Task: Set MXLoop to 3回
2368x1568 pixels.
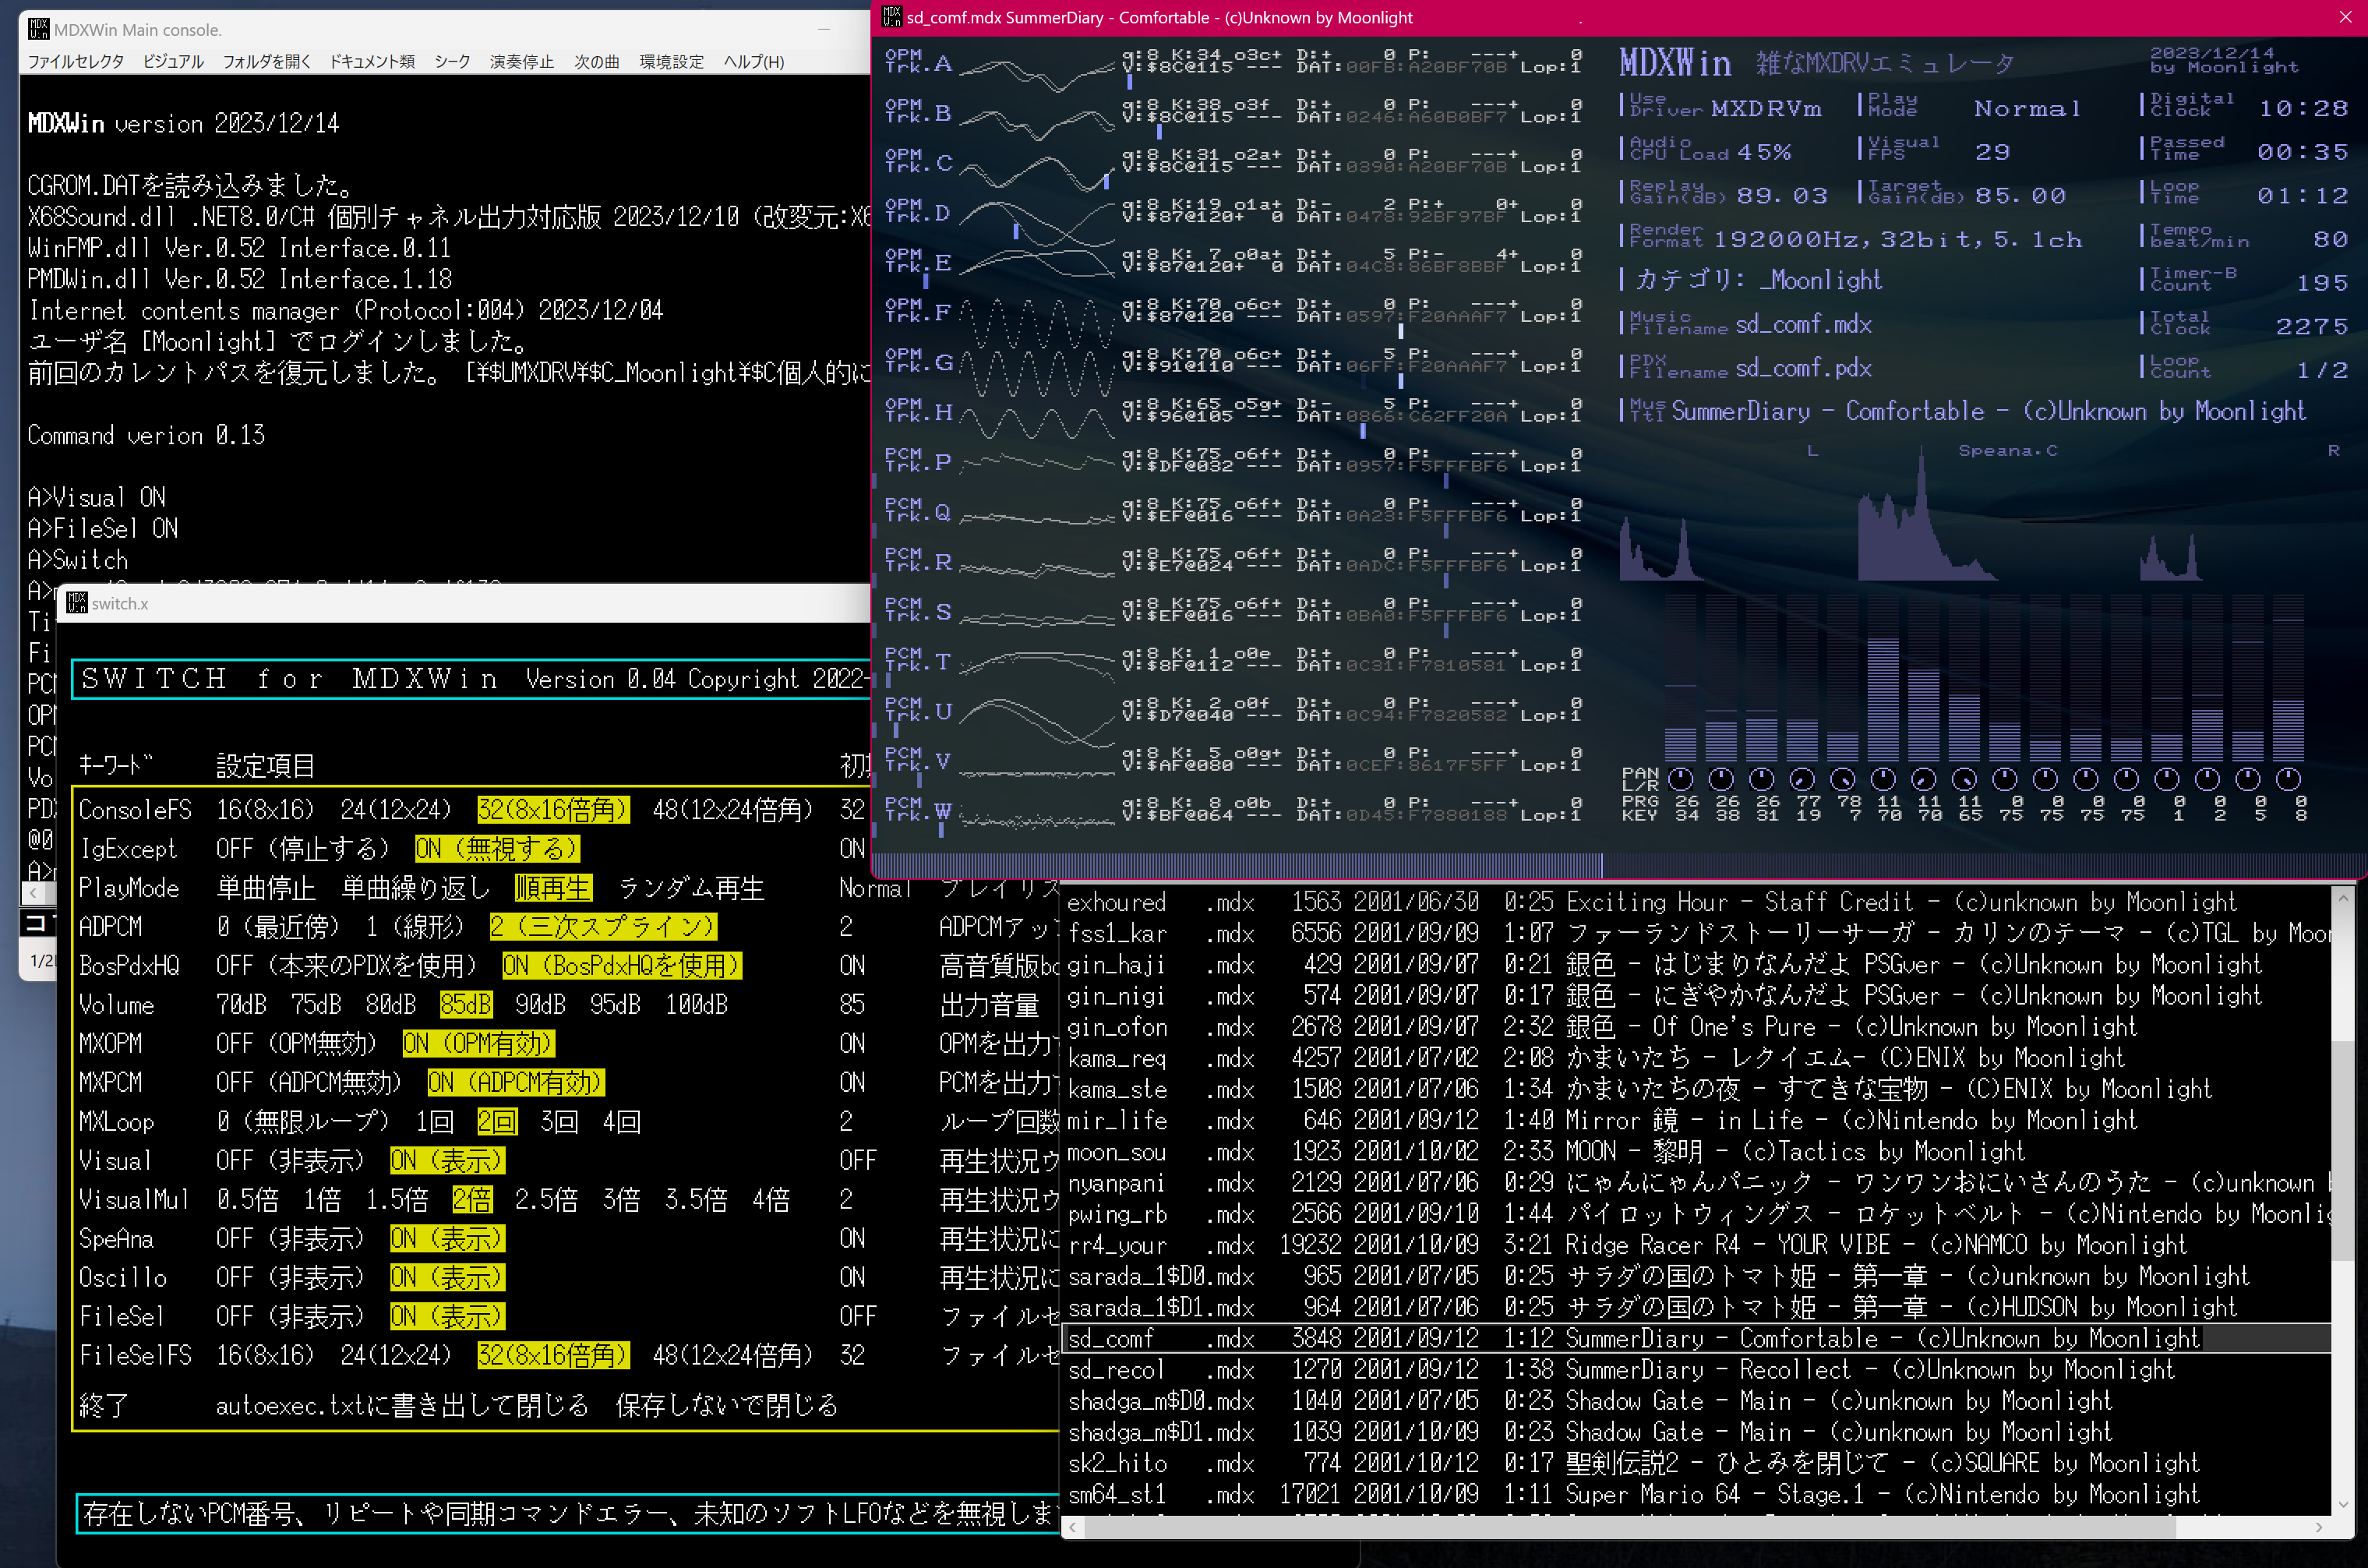Action: [559, 1122]
